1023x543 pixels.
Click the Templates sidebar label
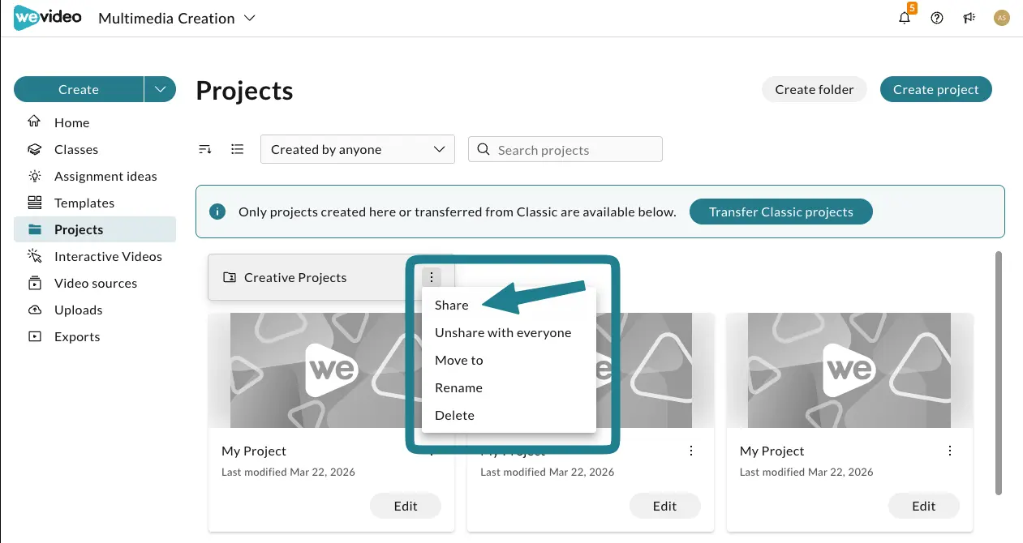(84, 203)
